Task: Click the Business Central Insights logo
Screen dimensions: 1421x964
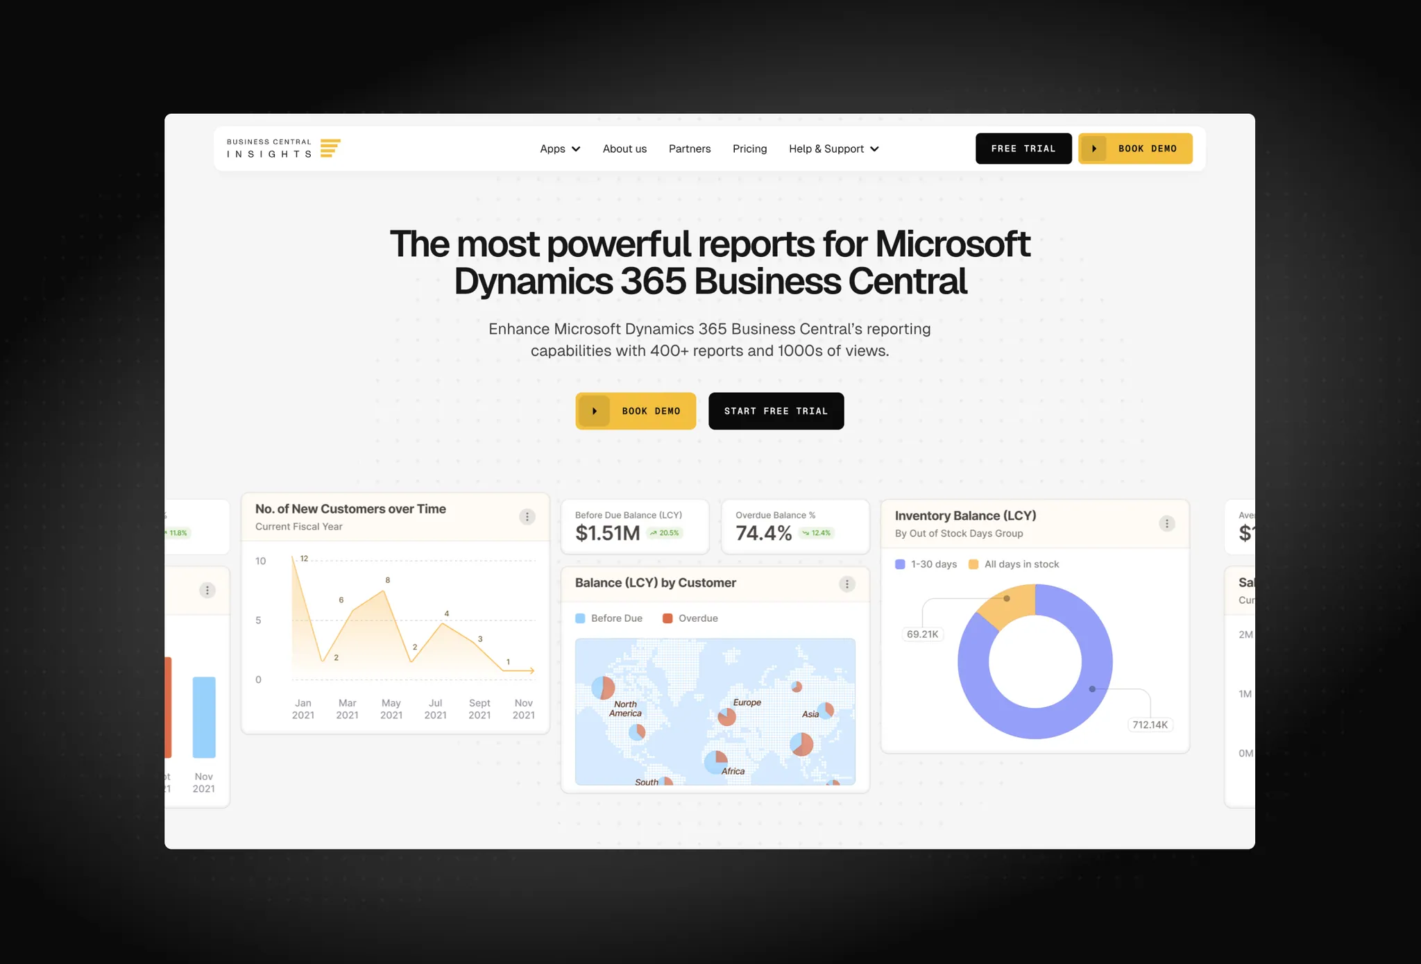Action: pyautogui.click(x=283, y=149)
